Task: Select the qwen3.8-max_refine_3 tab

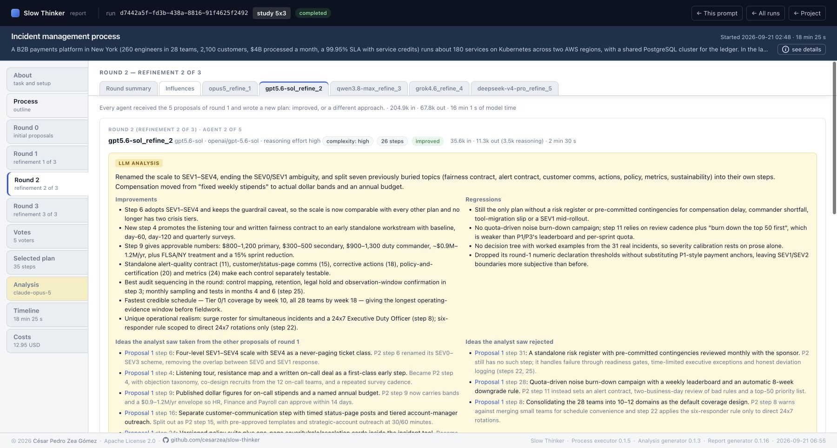Action: (369, 88)
